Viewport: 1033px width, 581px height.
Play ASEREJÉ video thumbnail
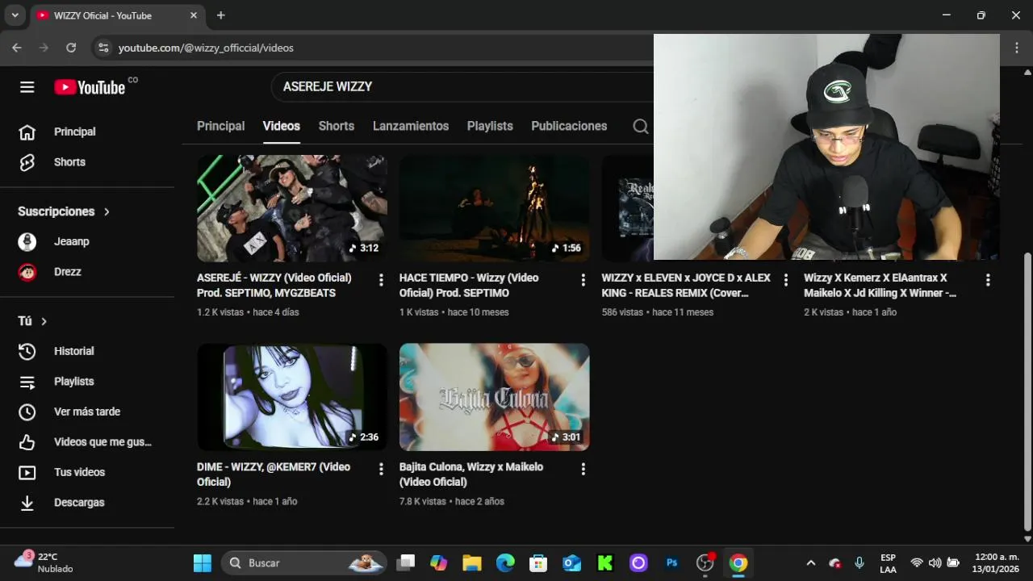292,208
